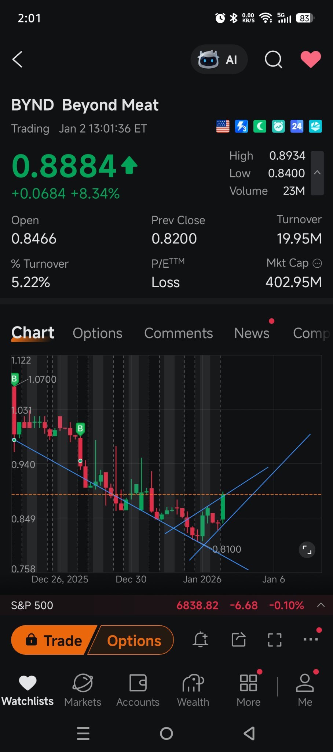Open the News tab
Screen dimensions: 333x752
[x=252, y=333]
